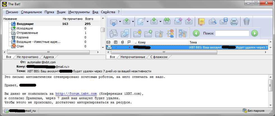
Task: Switch to Адреса tab
Action: click(48, 57)
